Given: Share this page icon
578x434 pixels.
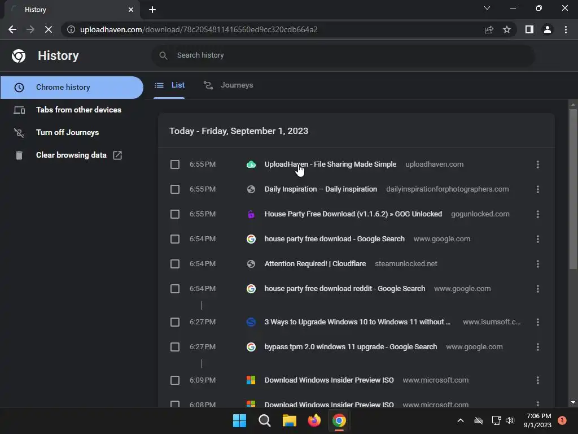Looking at the screenshot, I should [489, 29].
